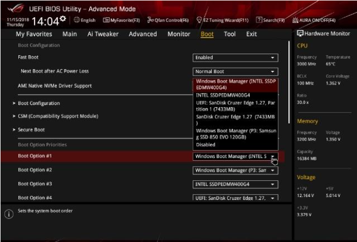This screenshot has height=242, width=357.
Task: Open Next Boot after AC Power Loss dropdown
Action: (235, 71)
